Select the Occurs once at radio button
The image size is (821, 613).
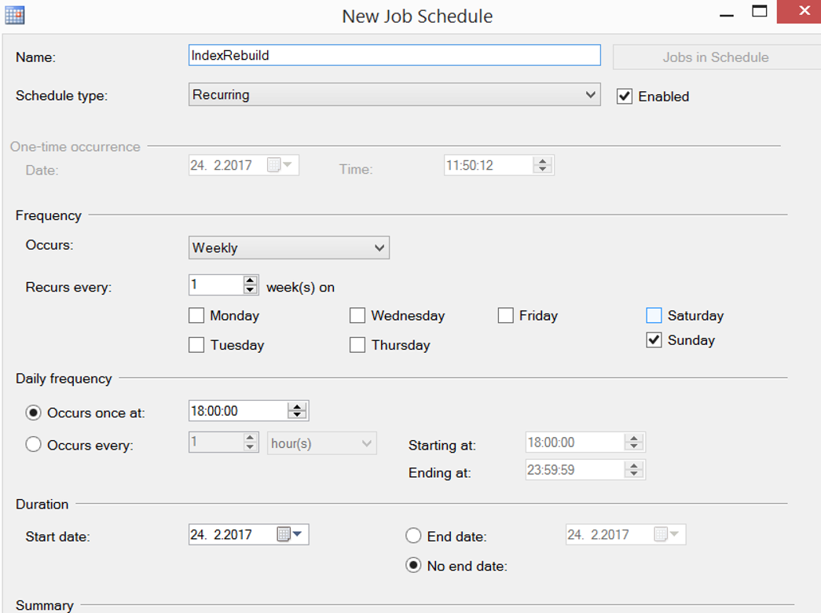coord(34,413)
